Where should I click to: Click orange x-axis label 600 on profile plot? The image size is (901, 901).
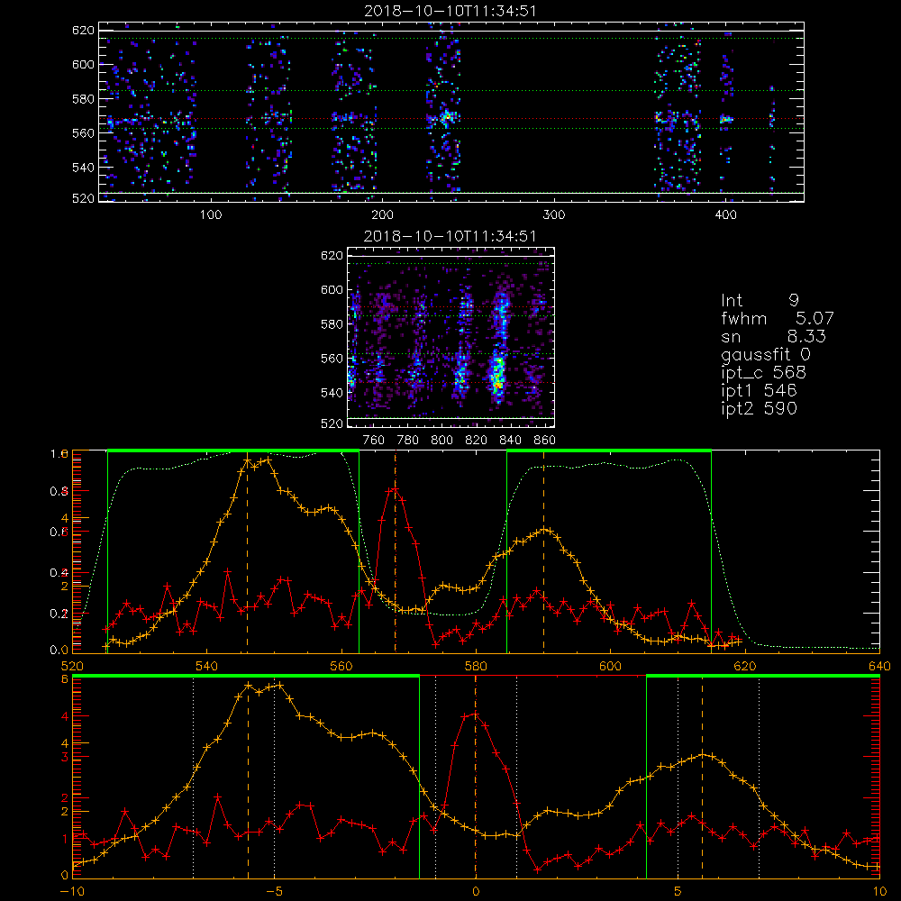click(610, 667)
